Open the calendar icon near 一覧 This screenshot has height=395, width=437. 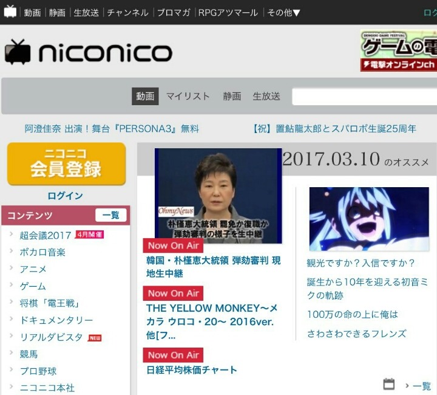pyautogui.click(x=389, y=384)
